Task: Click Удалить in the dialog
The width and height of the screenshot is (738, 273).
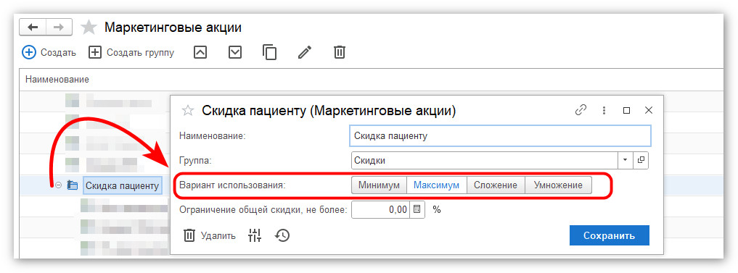Action: coord(210,235)
